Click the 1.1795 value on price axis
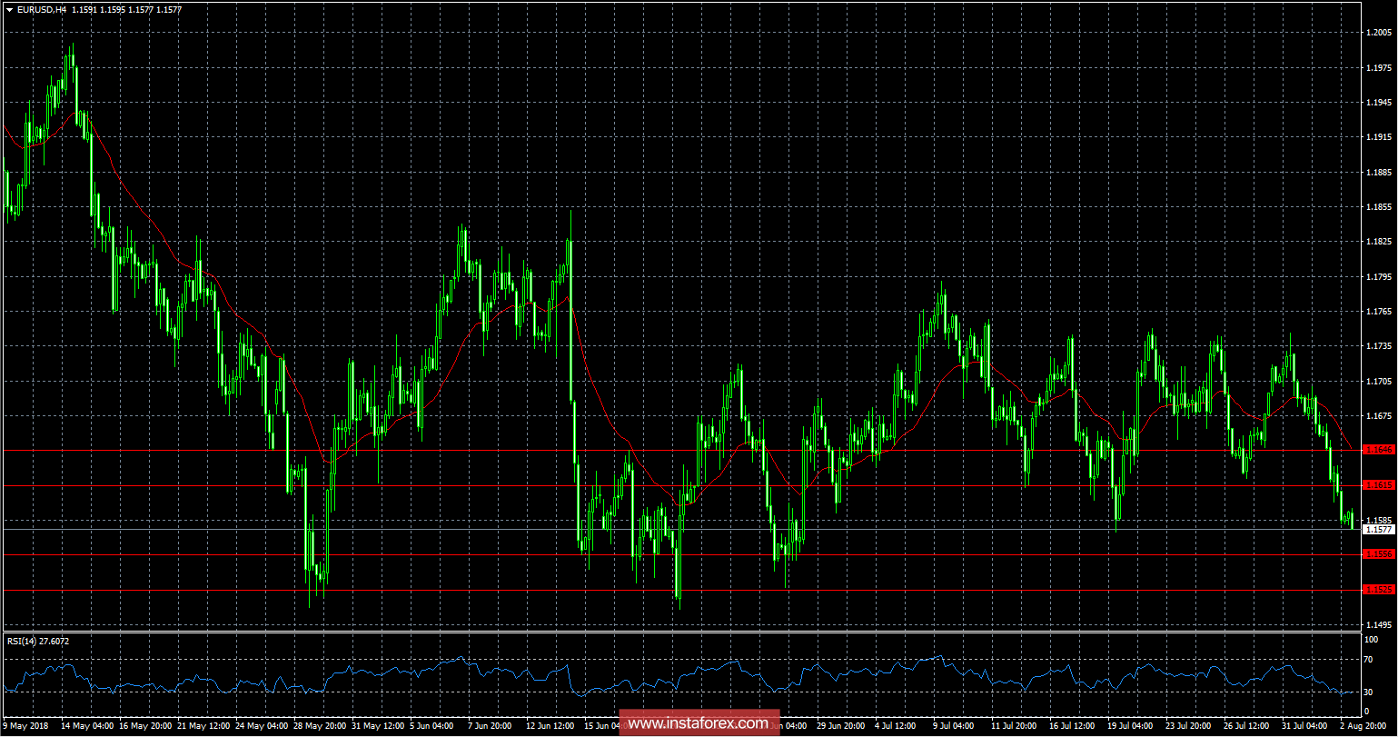 coord(1380,277)
